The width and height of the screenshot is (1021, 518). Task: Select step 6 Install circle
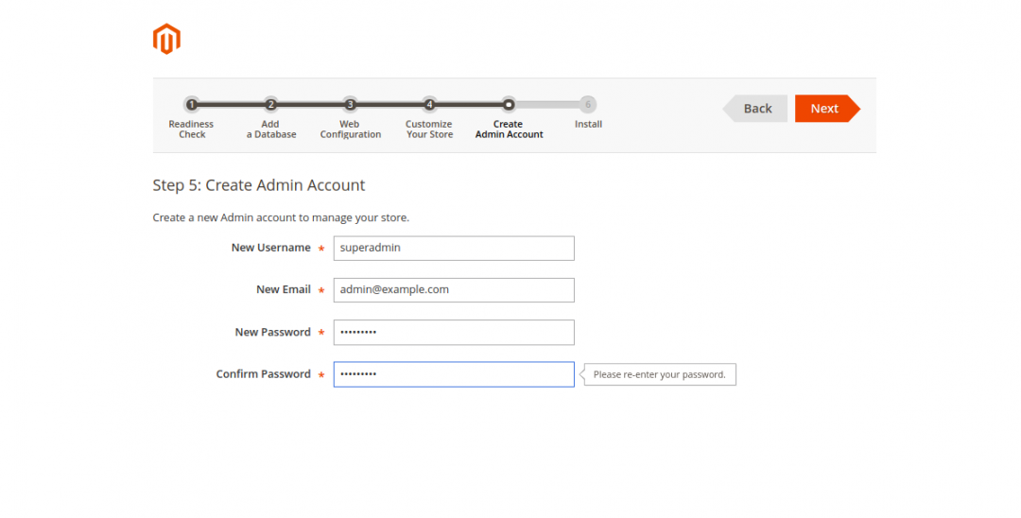coord(588,104)
